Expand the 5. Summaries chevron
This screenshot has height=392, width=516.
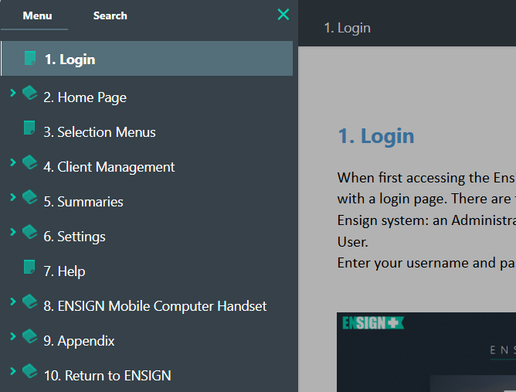[13, 197]
